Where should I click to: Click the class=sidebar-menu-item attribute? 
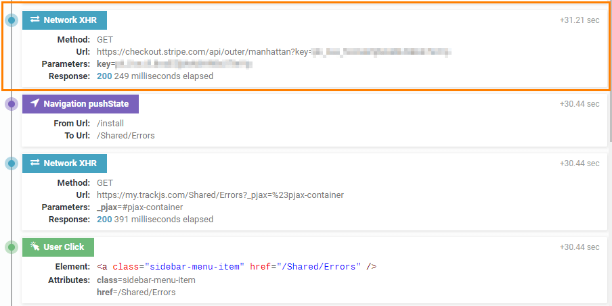[146, 280]
